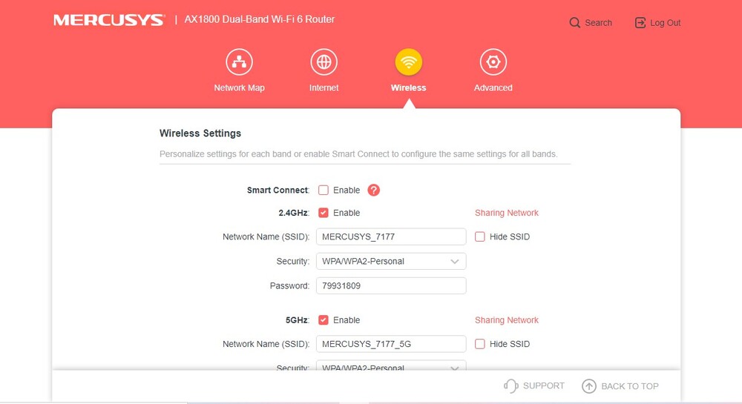The image size is (742, 404).
Task: Open the 2.4GHz Sharing Network link
Action: pos(506,213)
